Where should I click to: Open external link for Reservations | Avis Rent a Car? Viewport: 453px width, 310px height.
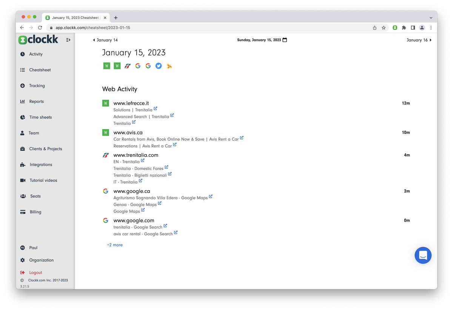click(x=175, y=145)
